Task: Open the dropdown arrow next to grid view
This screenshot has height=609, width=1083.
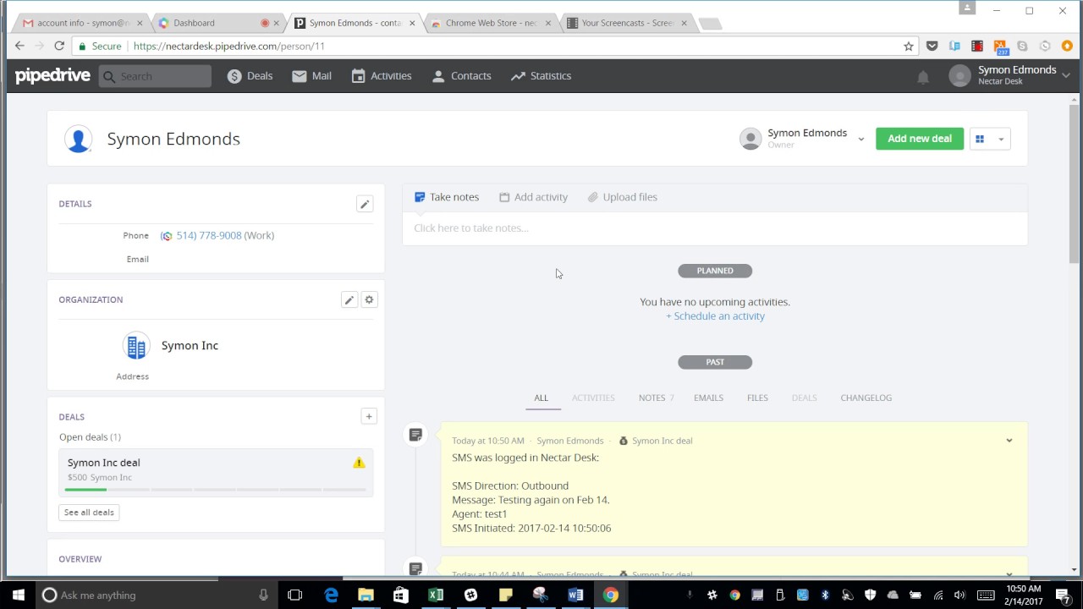Action: 1001,139
